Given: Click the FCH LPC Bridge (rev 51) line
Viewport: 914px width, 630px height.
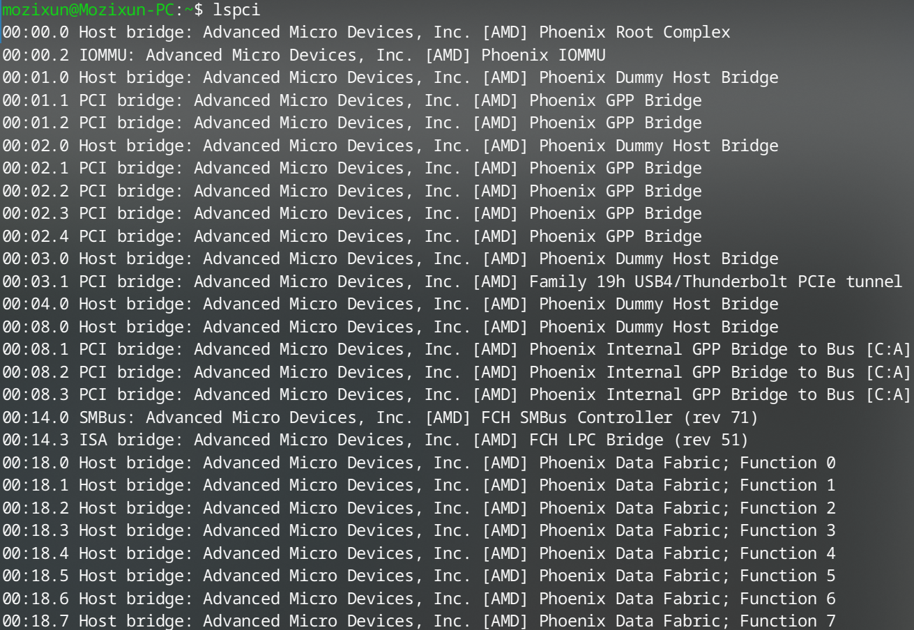Looking at the screenshot, I should (x=375, y=440).
